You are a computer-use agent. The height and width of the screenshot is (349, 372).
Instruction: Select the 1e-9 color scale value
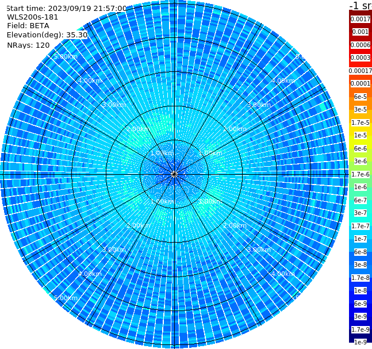[361, 342]
